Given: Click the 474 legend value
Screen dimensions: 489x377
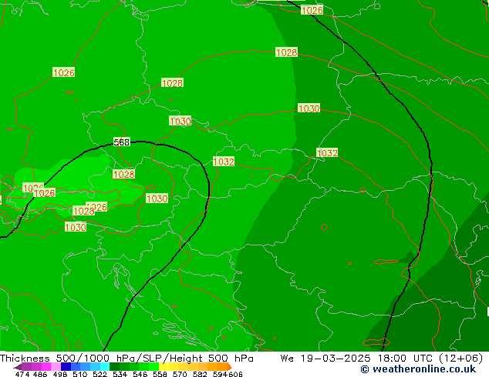Looking at the screenshot, I should tap(22, 374).
